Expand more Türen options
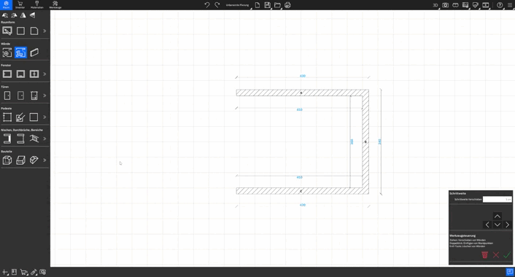 coord(44,95)
